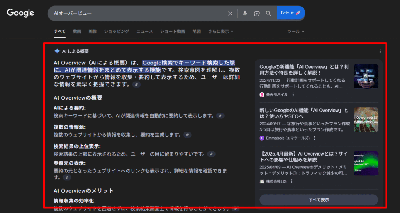Click the すべて表示 button
The width and height of the screenshot is (400, 213).
[x=319, y=200]
